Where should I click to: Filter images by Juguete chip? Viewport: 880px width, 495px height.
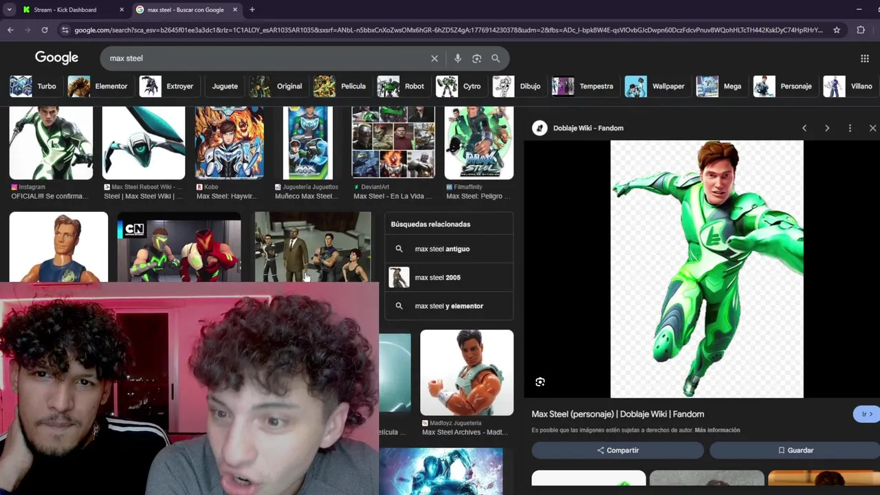point(224,86)
